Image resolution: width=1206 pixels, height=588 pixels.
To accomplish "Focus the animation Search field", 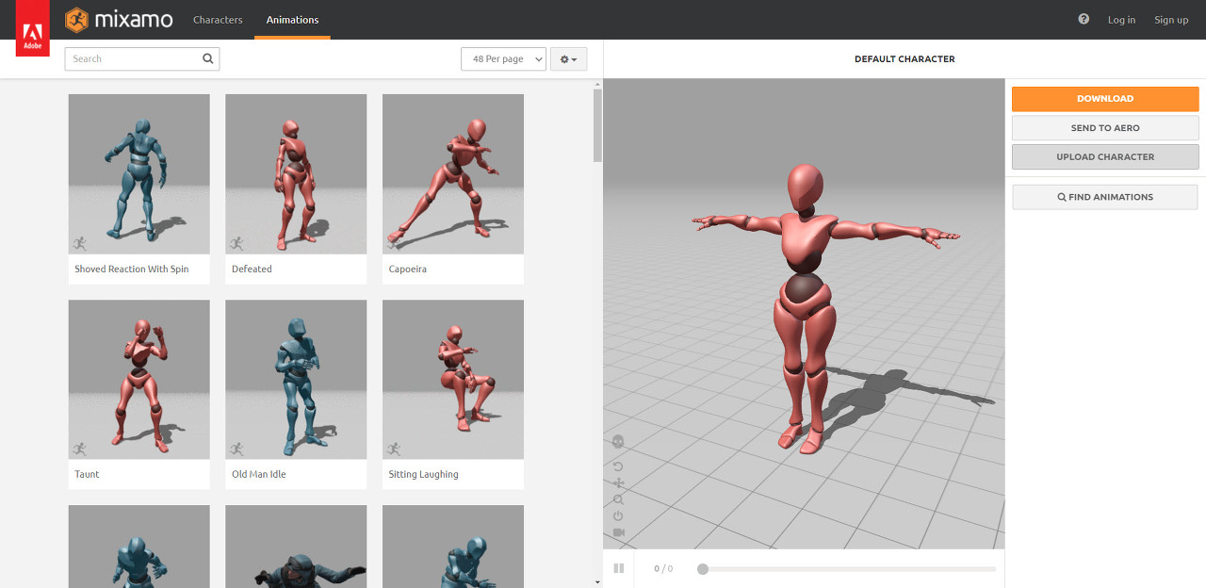I will [x=142, y=58].
